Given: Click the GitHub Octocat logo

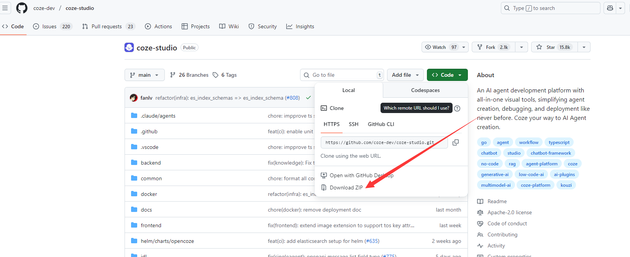Looking at the screenshot, I should (x=22, y=8).
